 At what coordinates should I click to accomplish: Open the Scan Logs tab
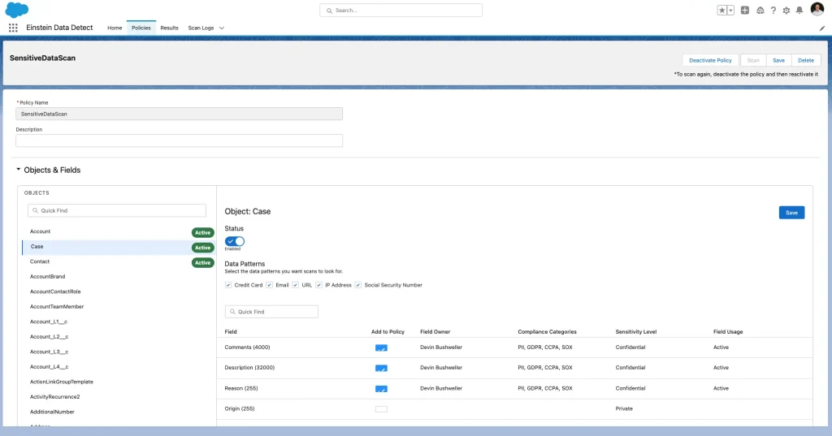click(201, 28)
